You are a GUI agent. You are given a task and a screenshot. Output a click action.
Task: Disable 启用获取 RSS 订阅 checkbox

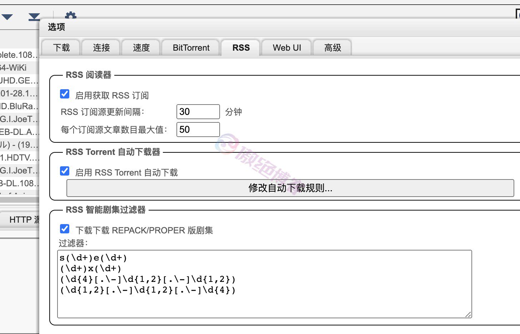click(65, 94)
